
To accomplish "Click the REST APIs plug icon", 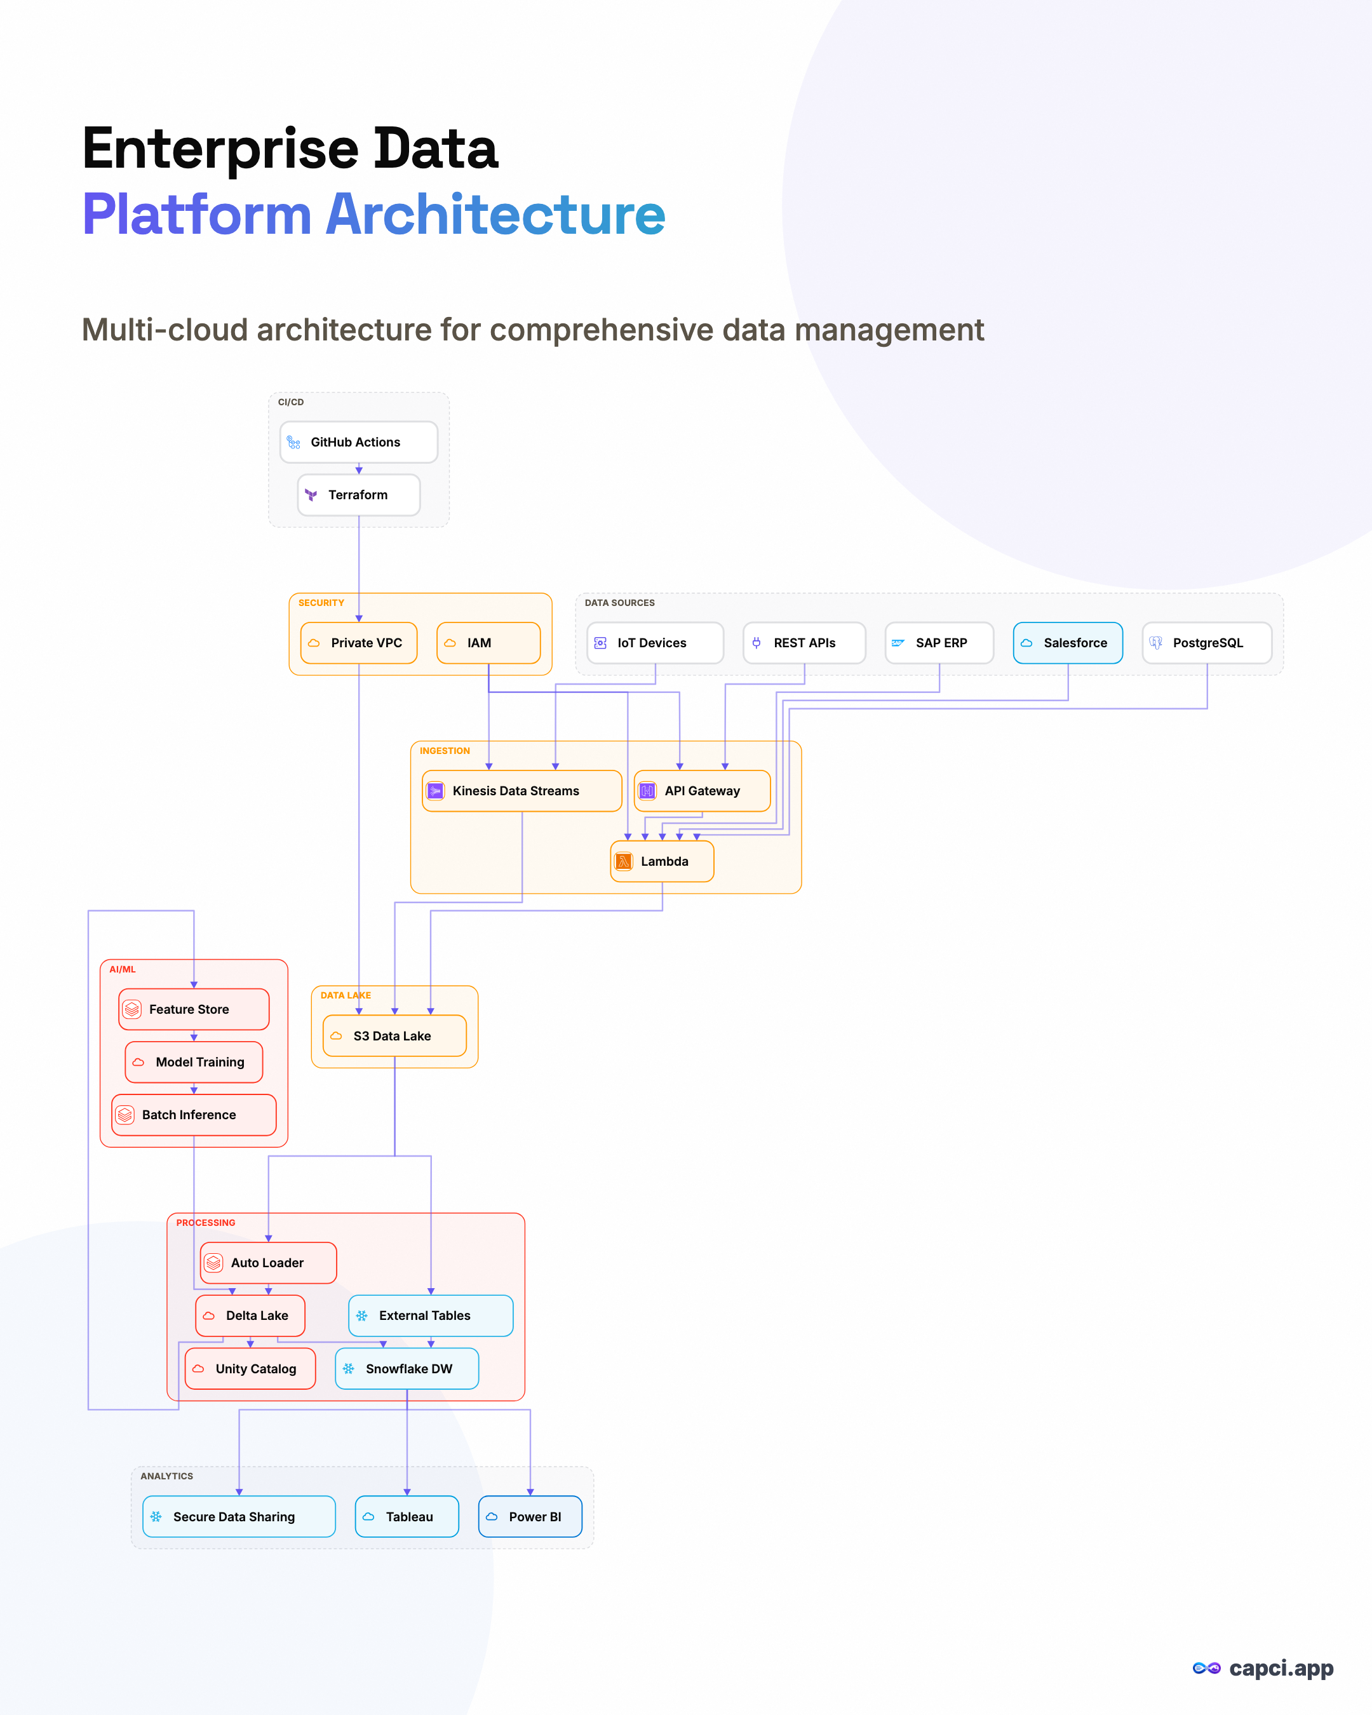I will pos(757,643).
